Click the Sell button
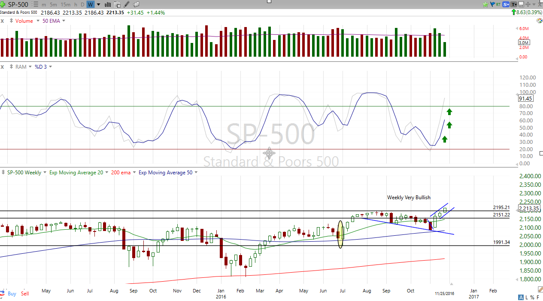The height and width of the screenshot is (301, 543). coord(25,294)
